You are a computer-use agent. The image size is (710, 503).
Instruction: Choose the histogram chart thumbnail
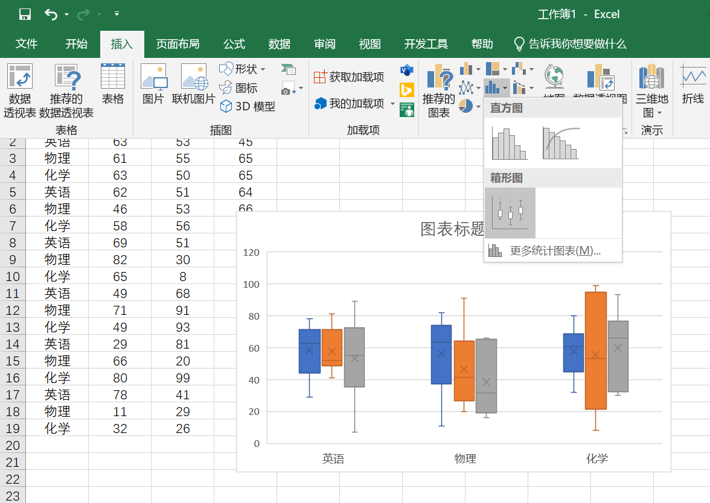(x=510, y=144)
